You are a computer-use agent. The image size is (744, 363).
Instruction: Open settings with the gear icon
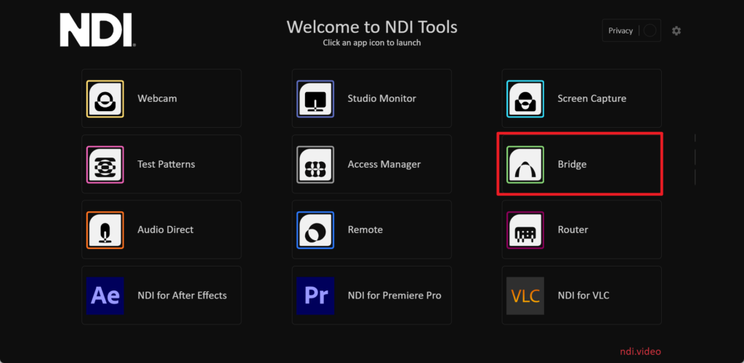tap(676, 30)
